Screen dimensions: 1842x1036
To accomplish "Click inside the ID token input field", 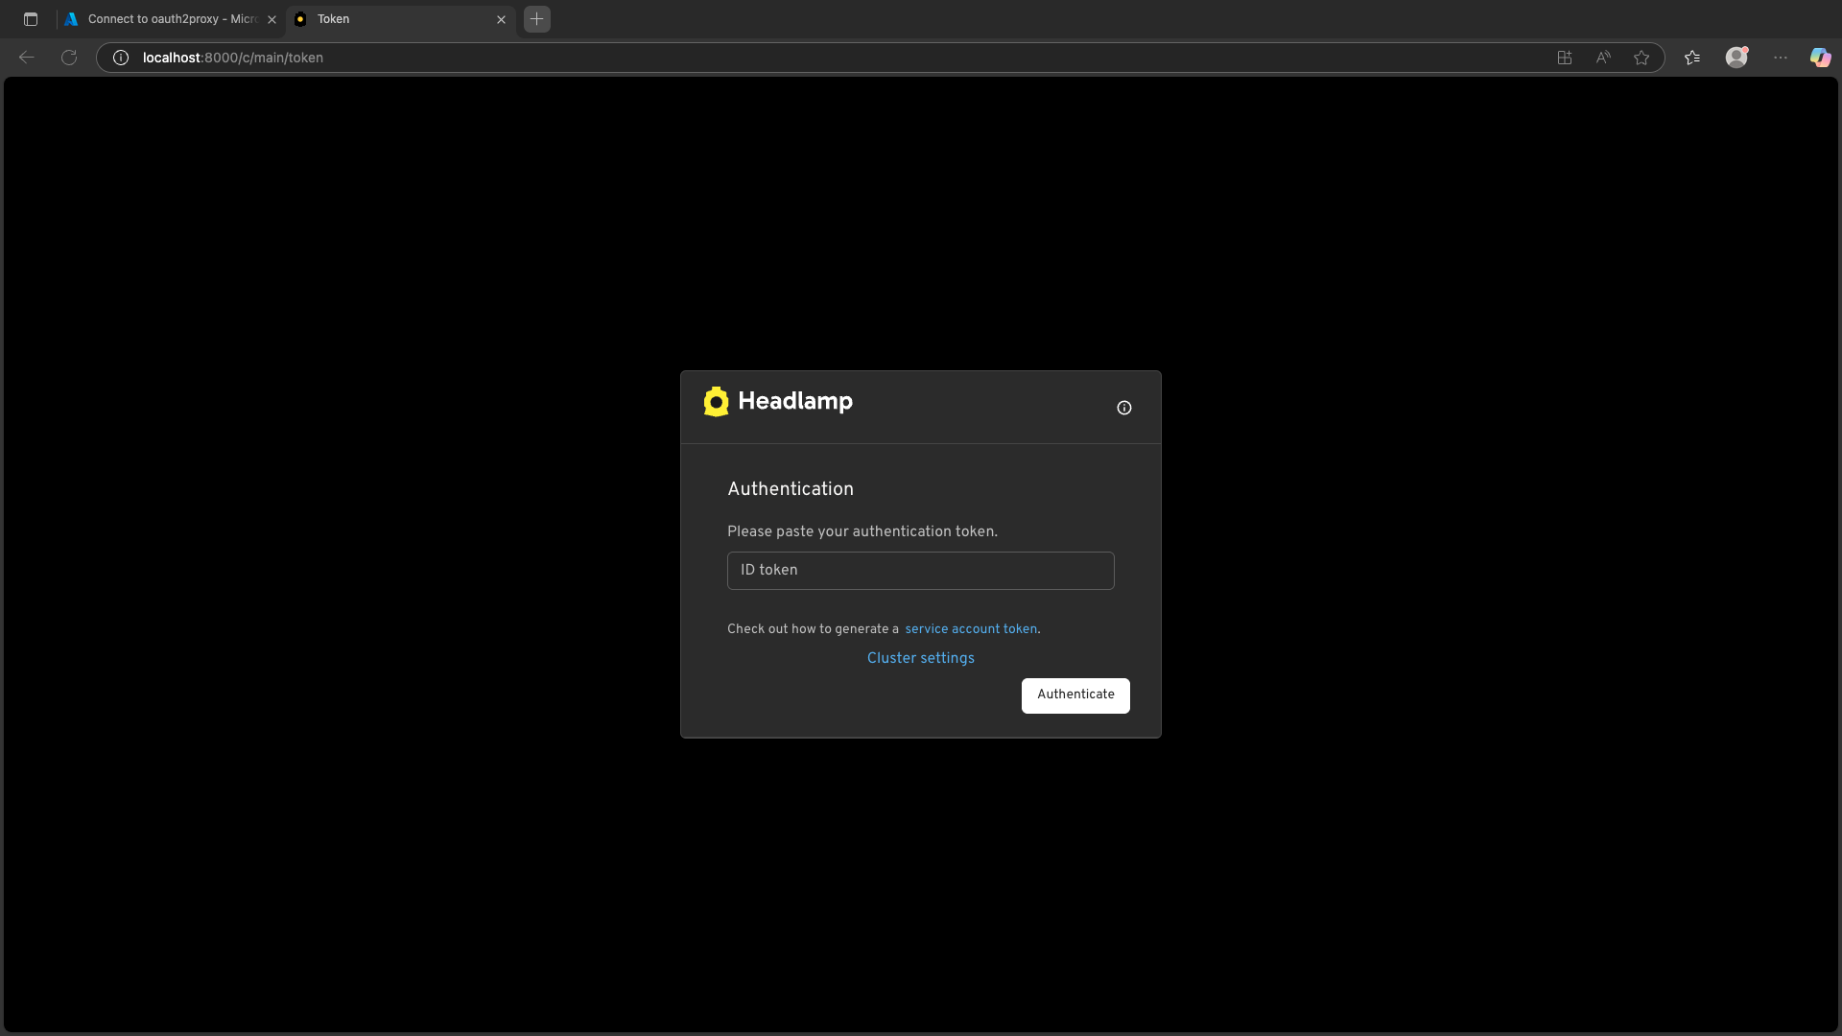I will (920, 570).
